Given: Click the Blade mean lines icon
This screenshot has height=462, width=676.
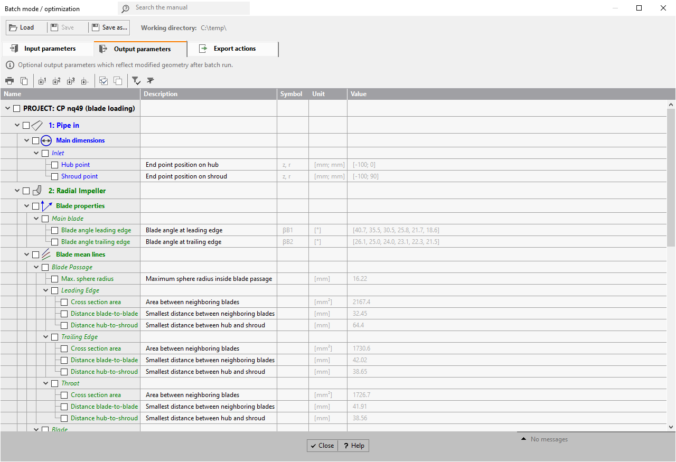Looking at the screenshot, I should pyautogui.click(x=46, y=254).
